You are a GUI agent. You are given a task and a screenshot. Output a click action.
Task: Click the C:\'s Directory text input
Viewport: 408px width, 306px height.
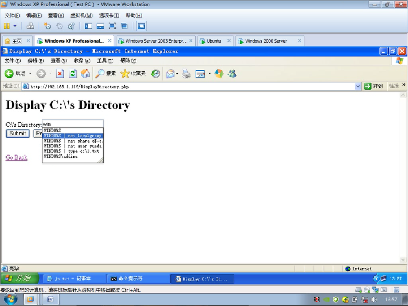click(x=73, y=124)
